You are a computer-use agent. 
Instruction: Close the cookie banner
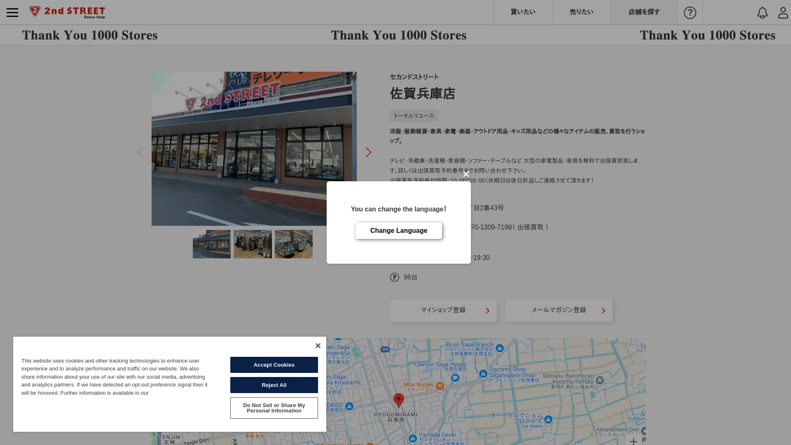point(318,346)
